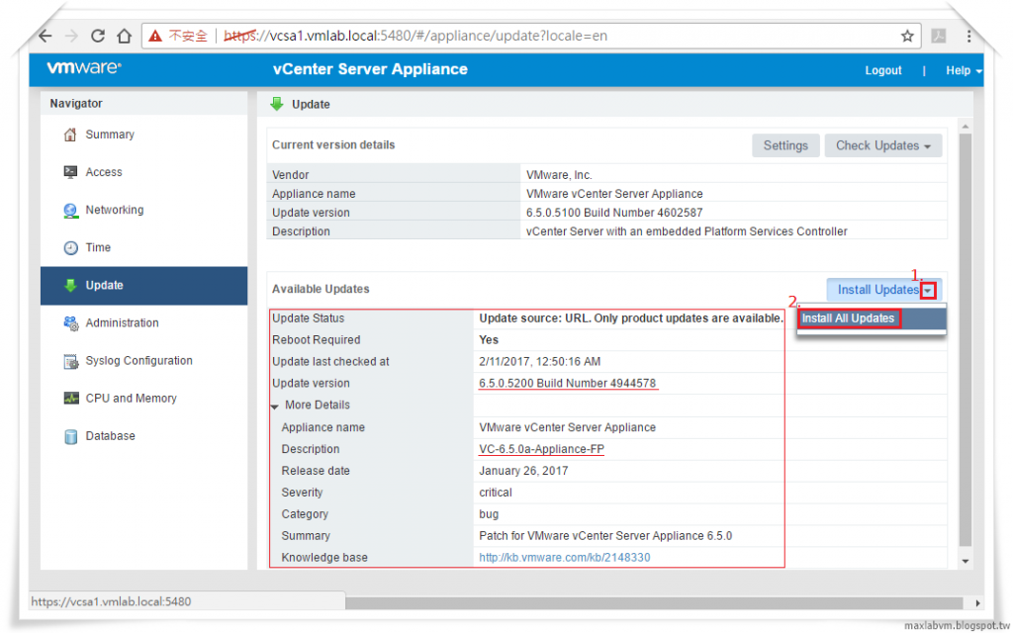Click the vertical scrollbar up arrow
The width and height of the screenshot is (1013, 633).
pyautogui.click(x=966, y=126)
